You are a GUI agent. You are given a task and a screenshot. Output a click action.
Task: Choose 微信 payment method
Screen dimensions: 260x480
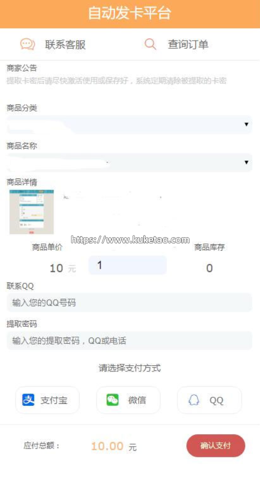point(128,400)
